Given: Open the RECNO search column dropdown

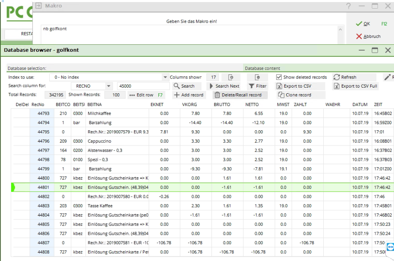Looking at the screenshot, I should [109, 86].
